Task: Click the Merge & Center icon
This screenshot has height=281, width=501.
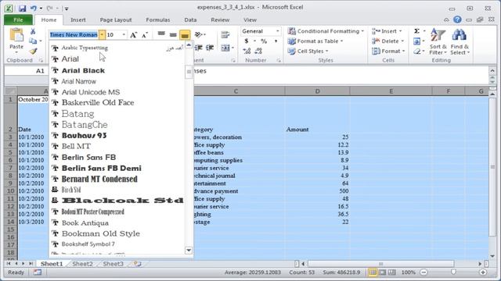Action: click(225, 48)
